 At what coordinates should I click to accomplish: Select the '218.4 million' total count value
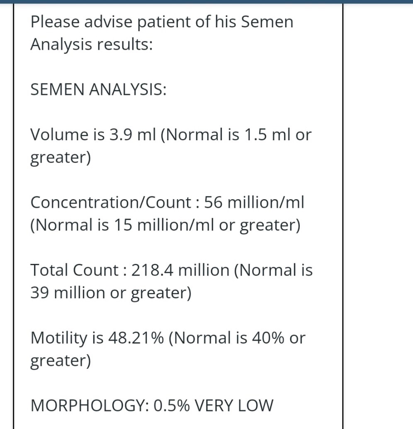(x=180, y=270)
